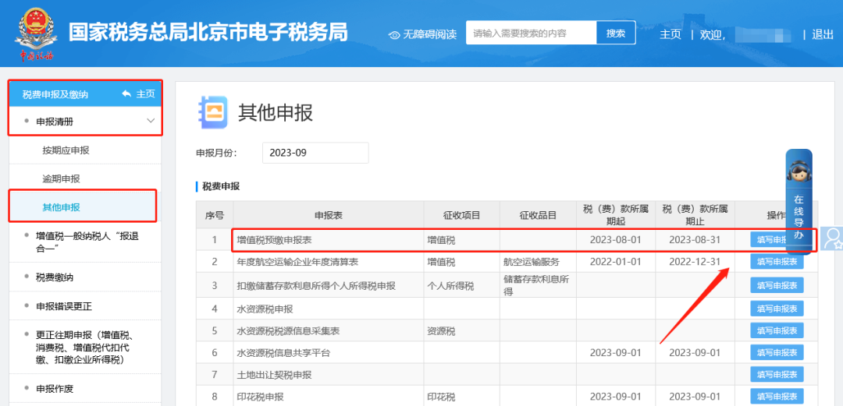Click the 其他申报 notebook page icon
This screenshot has width=843, height=406.
[213, 111]
